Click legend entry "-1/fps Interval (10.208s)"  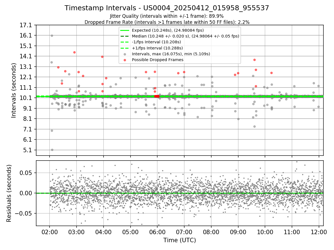[x=156, y=42]
